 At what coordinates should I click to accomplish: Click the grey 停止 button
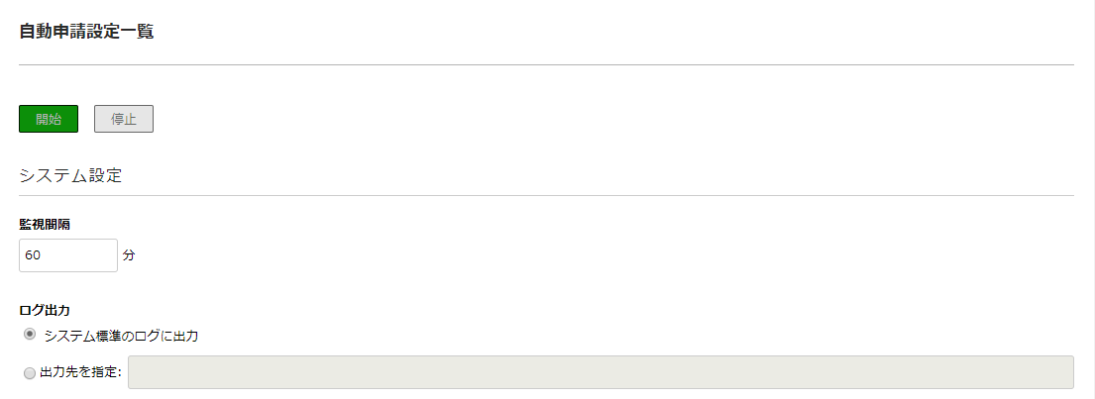point(124,119)
